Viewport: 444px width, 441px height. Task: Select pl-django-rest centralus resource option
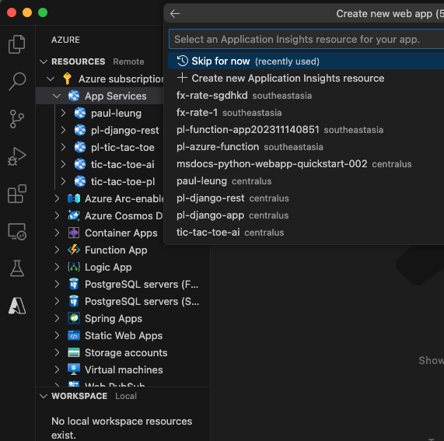[306, 198]
